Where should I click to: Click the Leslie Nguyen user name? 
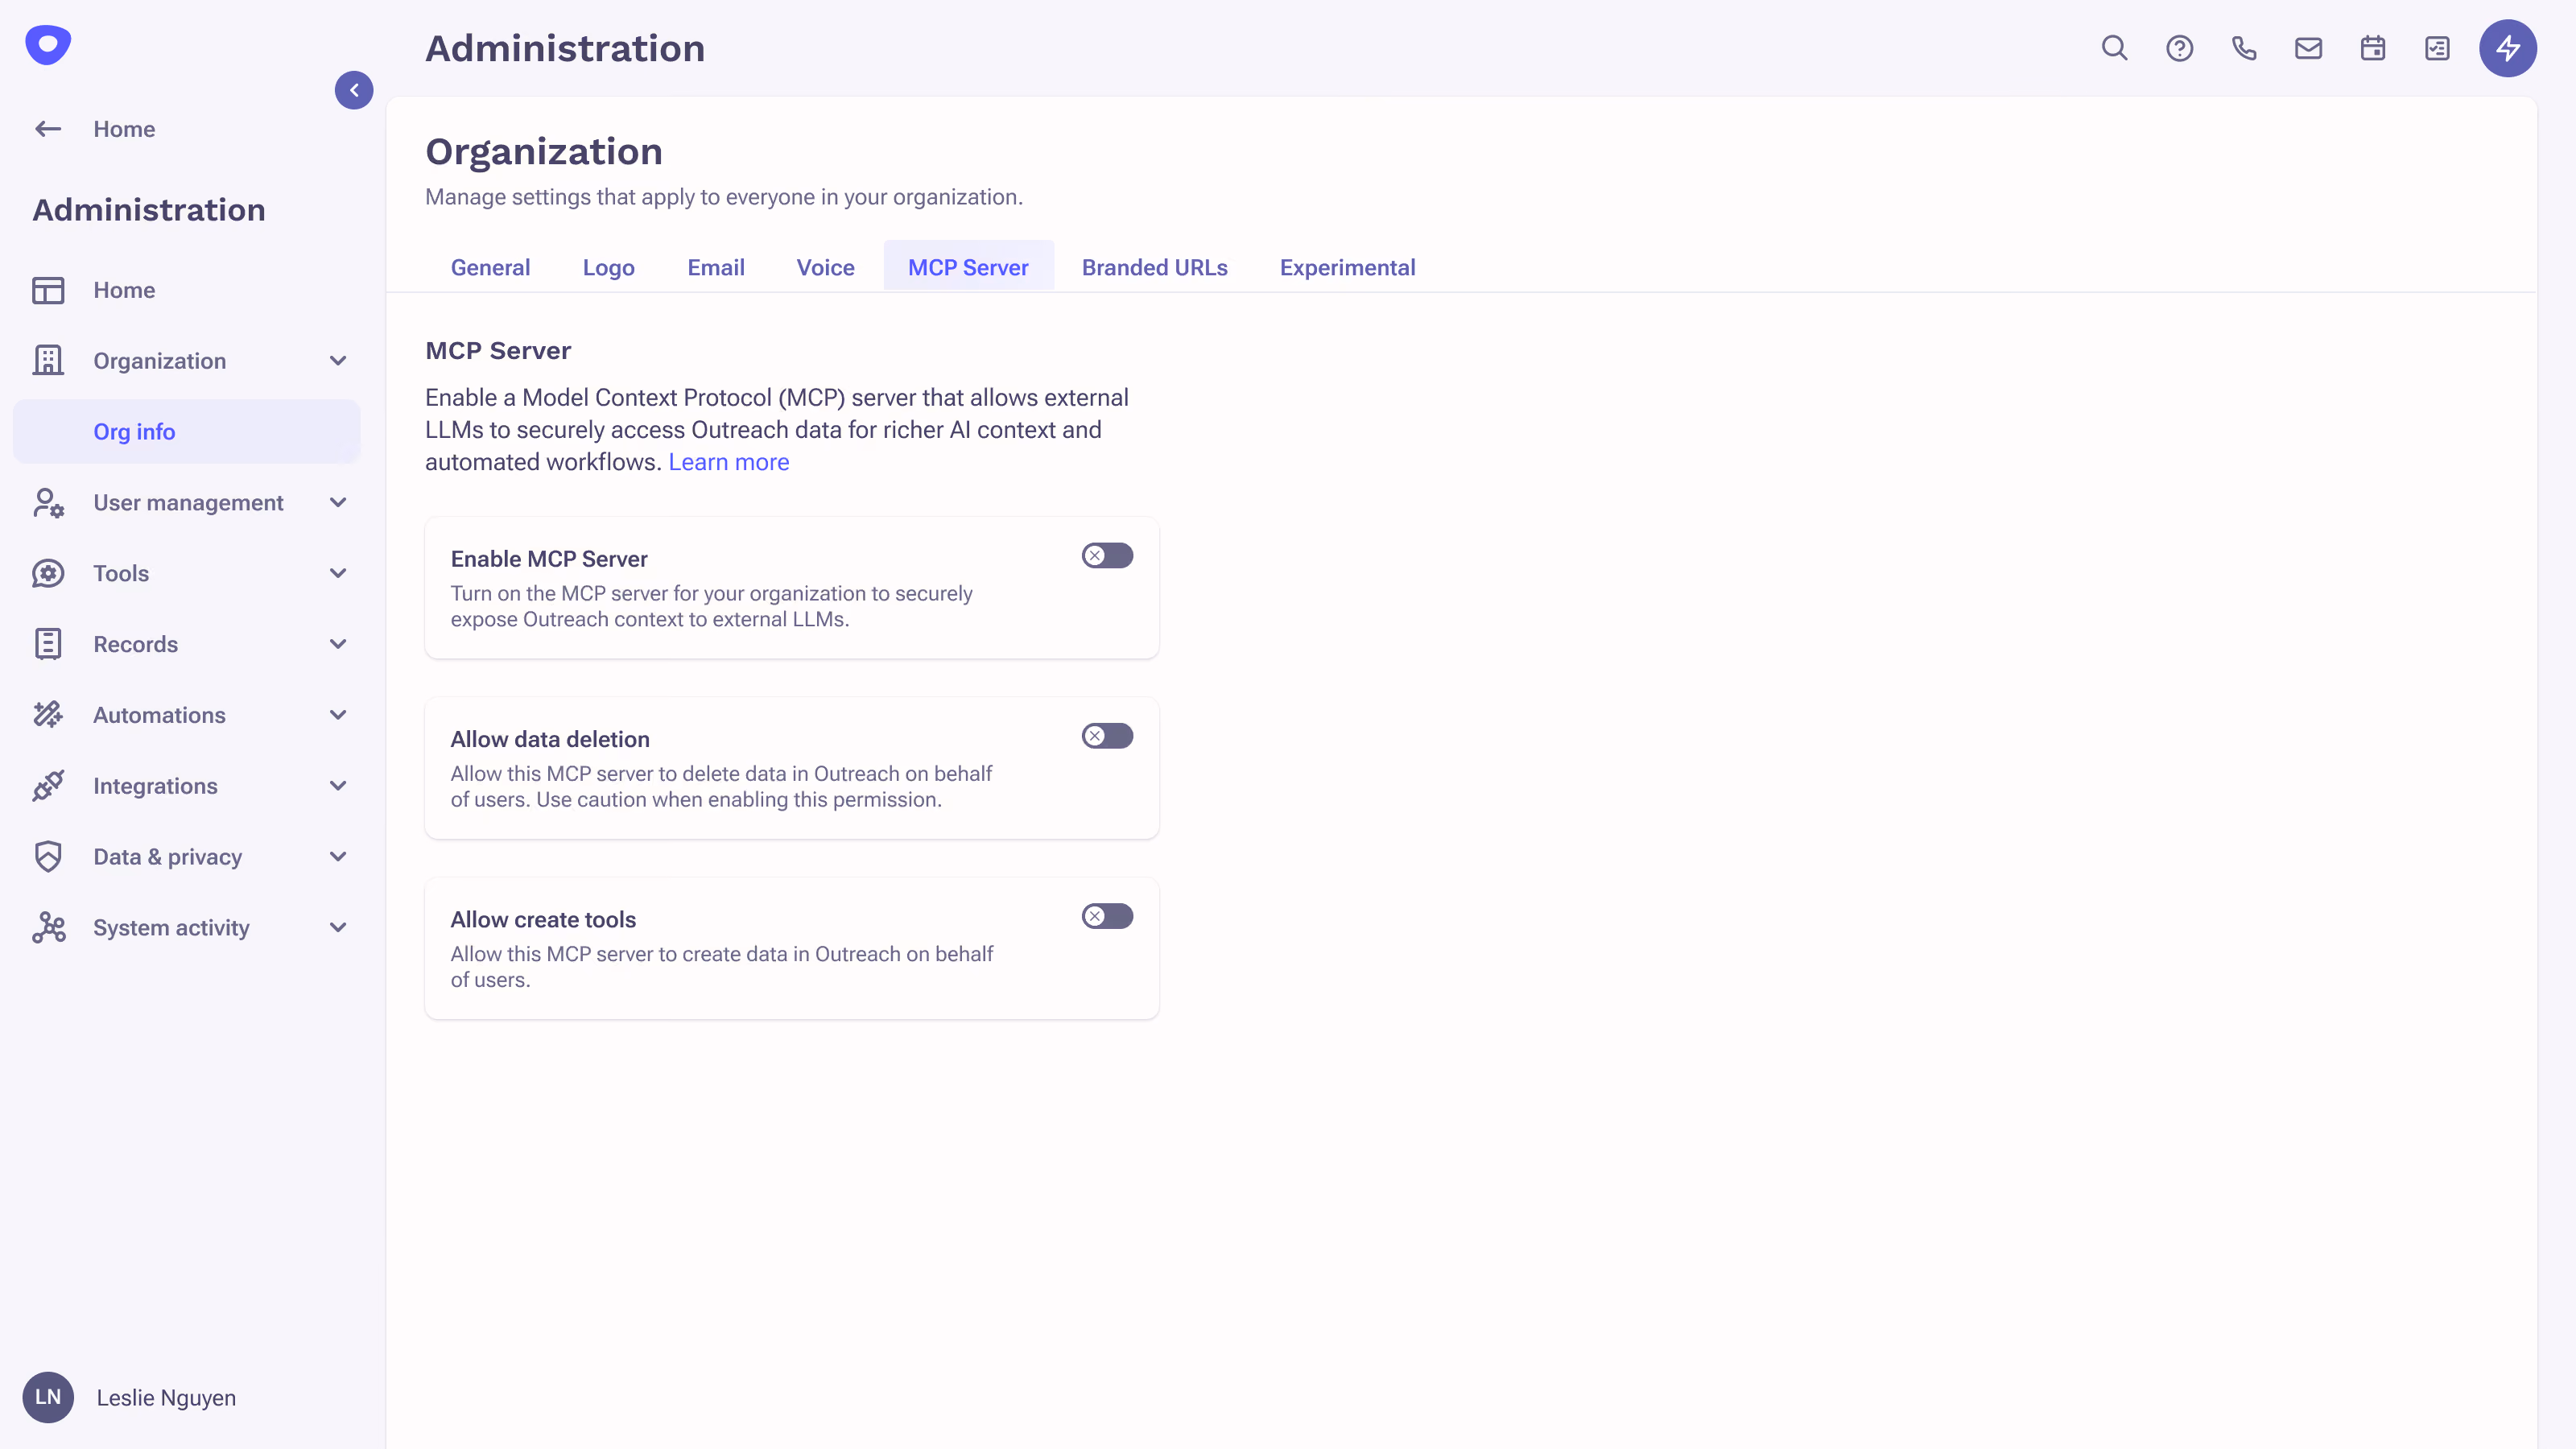pyautogui.click(x=166, y=1398)
